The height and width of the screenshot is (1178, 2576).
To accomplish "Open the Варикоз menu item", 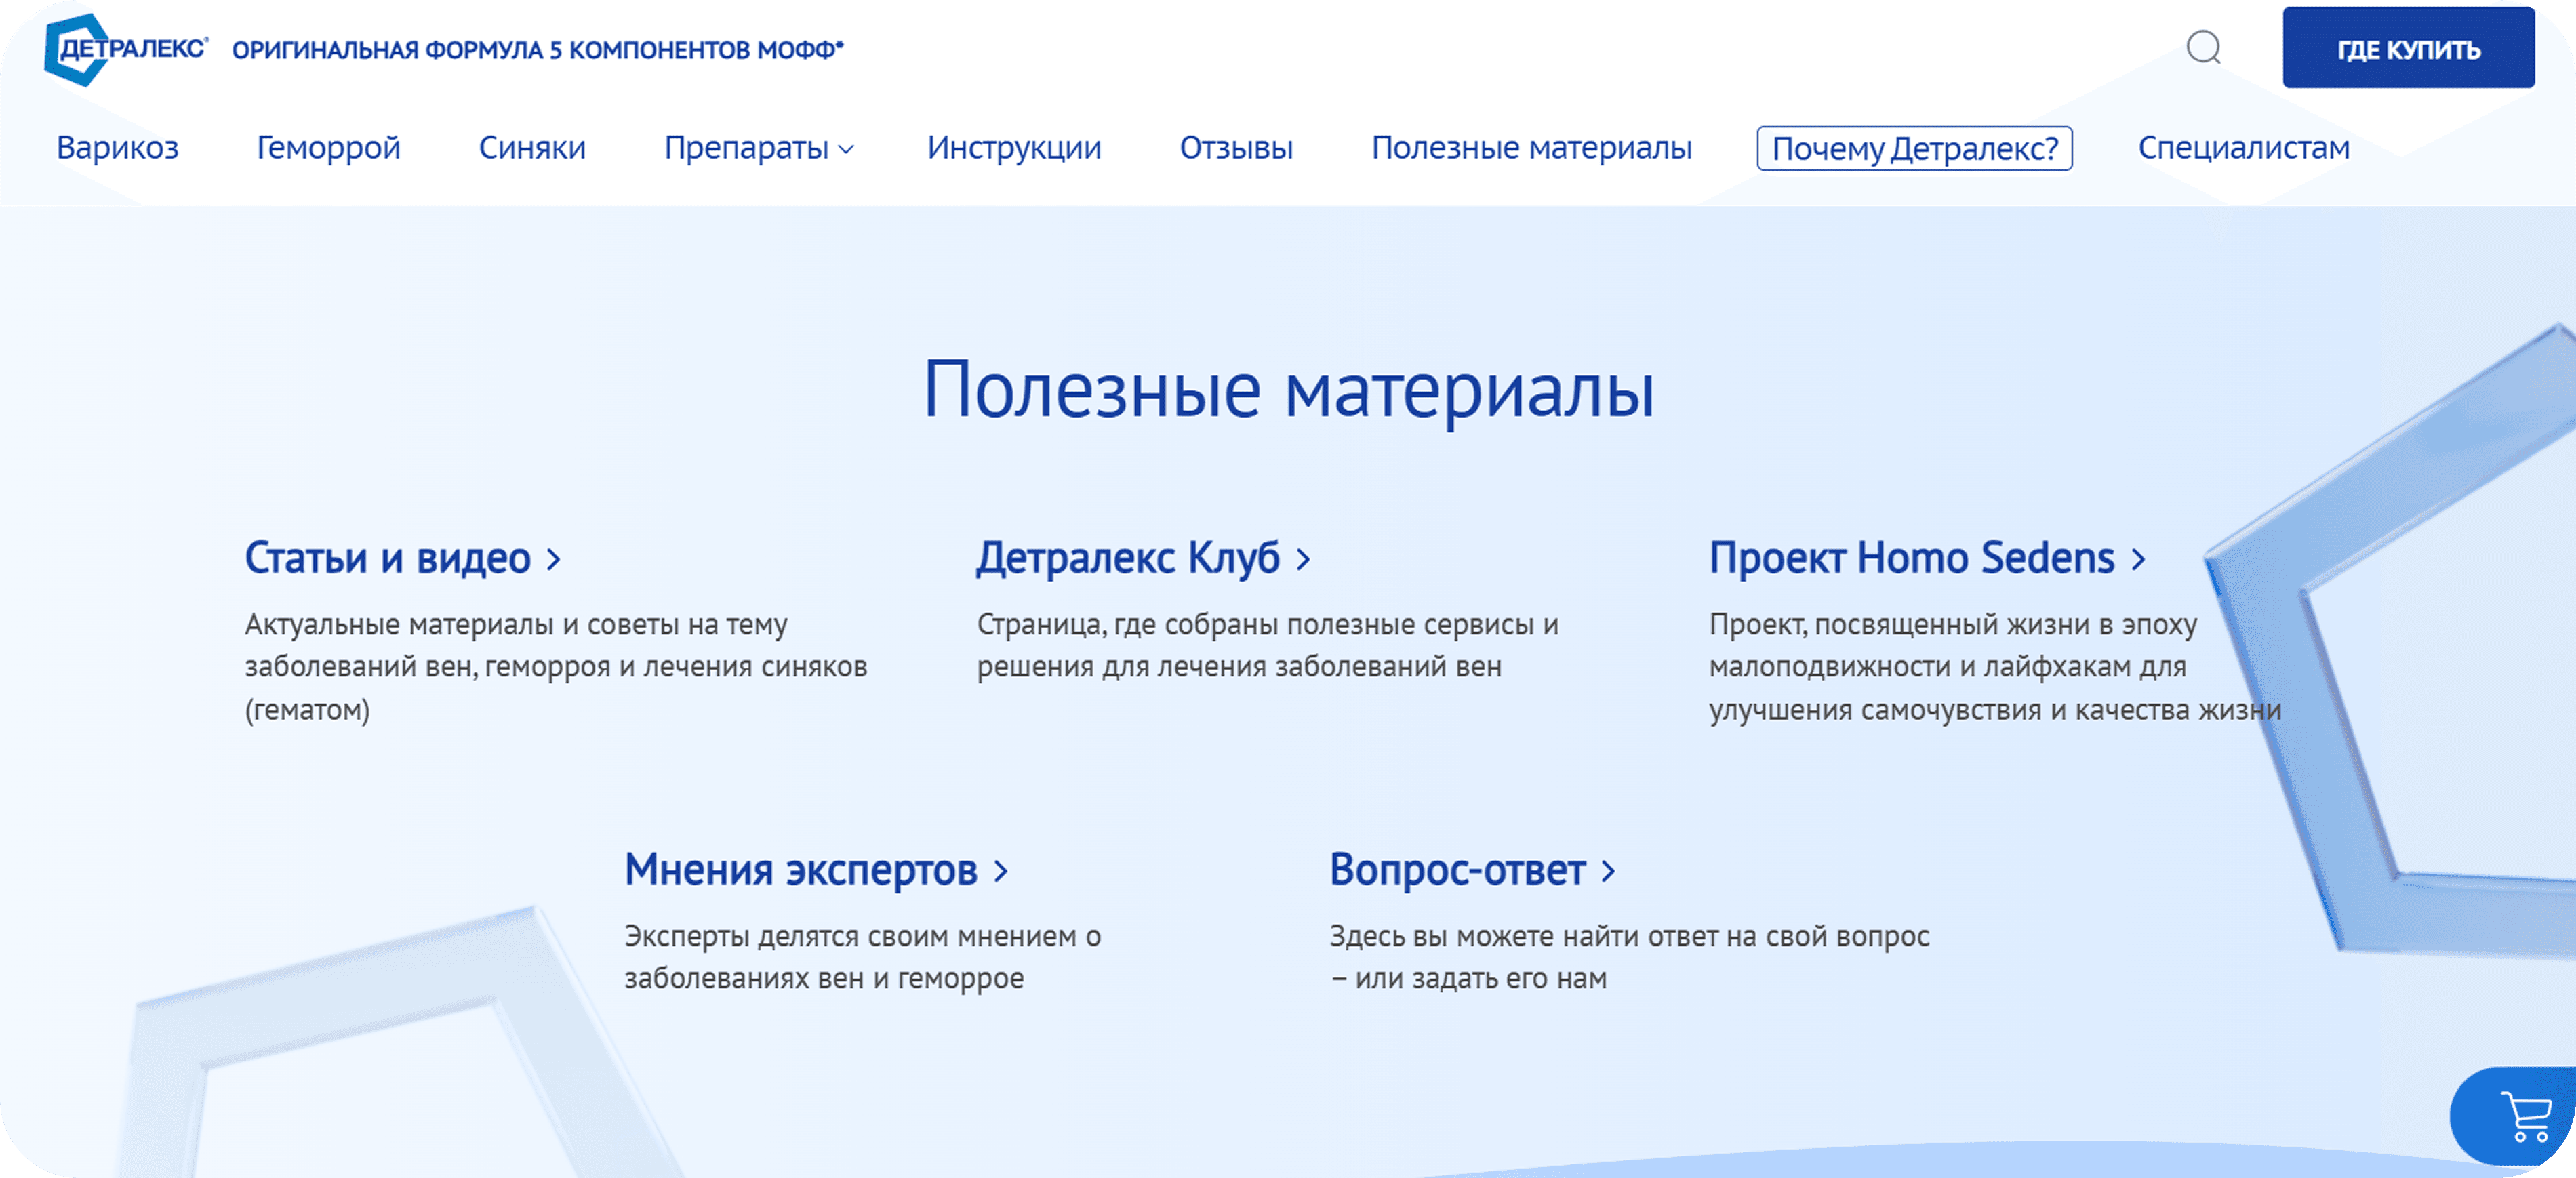I will click(118, 148).
